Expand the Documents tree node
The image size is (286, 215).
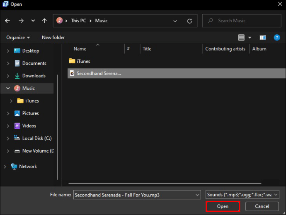pyautogui.click(x=8, y=63)
